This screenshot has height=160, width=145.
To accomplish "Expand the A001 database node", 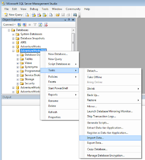I will [13, 43].
